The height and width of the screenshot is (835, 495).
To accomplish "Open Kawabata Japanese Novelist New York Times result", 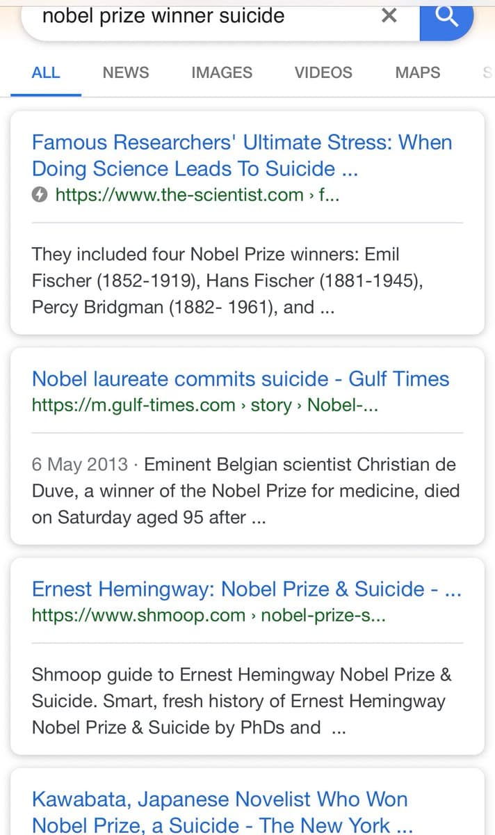I will [x=221, y=811].
